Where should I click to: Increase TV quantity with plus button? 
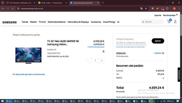click(102, 60)
